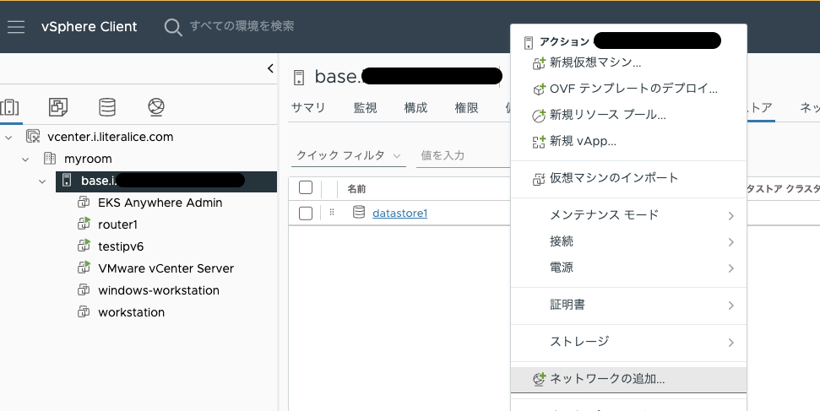Open the クイック フィルタ dropdown
Viewport: 820px width, 411px height.
(x=348, y=156)
